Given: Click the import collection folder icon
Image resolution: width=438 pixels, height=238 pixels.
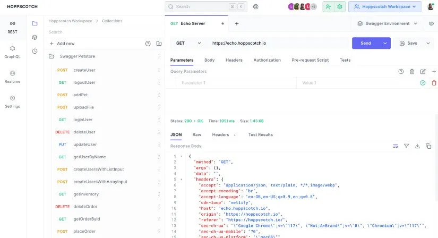Looking at the screenshot, I should (x=159, y=44).
